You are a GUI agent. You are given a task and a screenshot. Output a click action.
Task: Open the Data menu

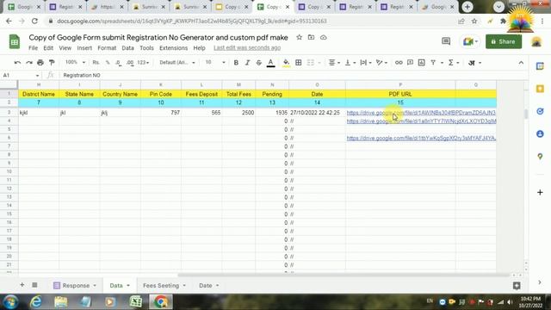(x=127, y=48)
